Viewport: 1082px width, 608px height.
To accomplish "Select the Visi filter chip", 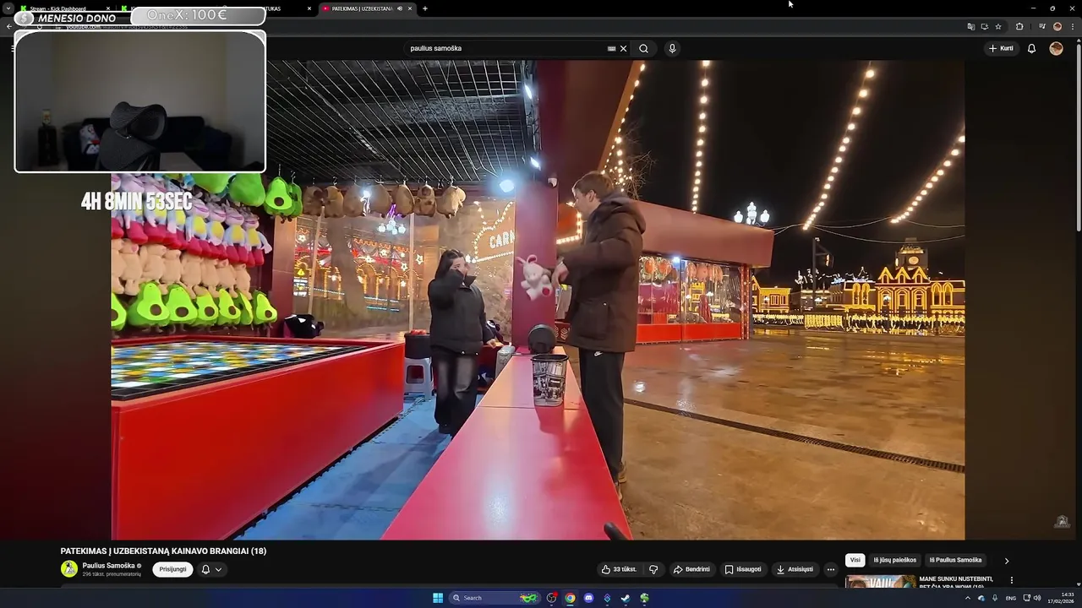I will click(855, 560).
